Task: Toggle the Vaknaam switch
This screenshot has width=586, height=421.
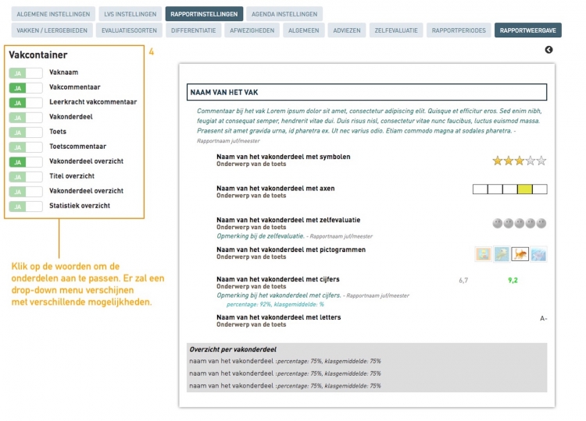Action: [x=26, y=73]
